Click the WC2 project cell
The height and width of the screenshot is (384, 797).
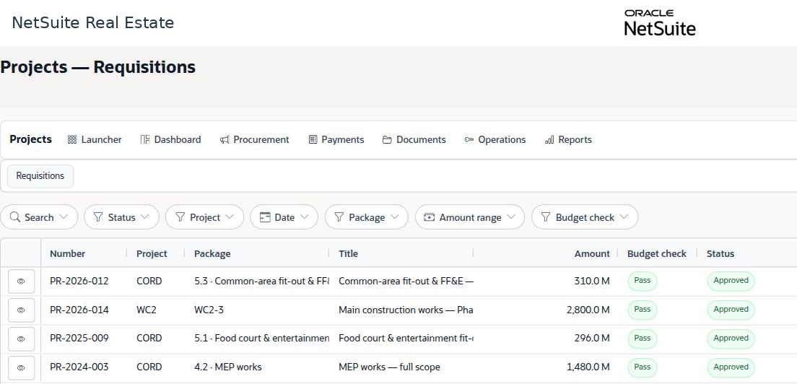pyautogui.click(x=147, y=310)
